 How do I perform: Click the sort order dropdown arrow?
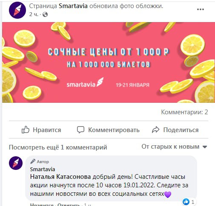pos(205,147)
